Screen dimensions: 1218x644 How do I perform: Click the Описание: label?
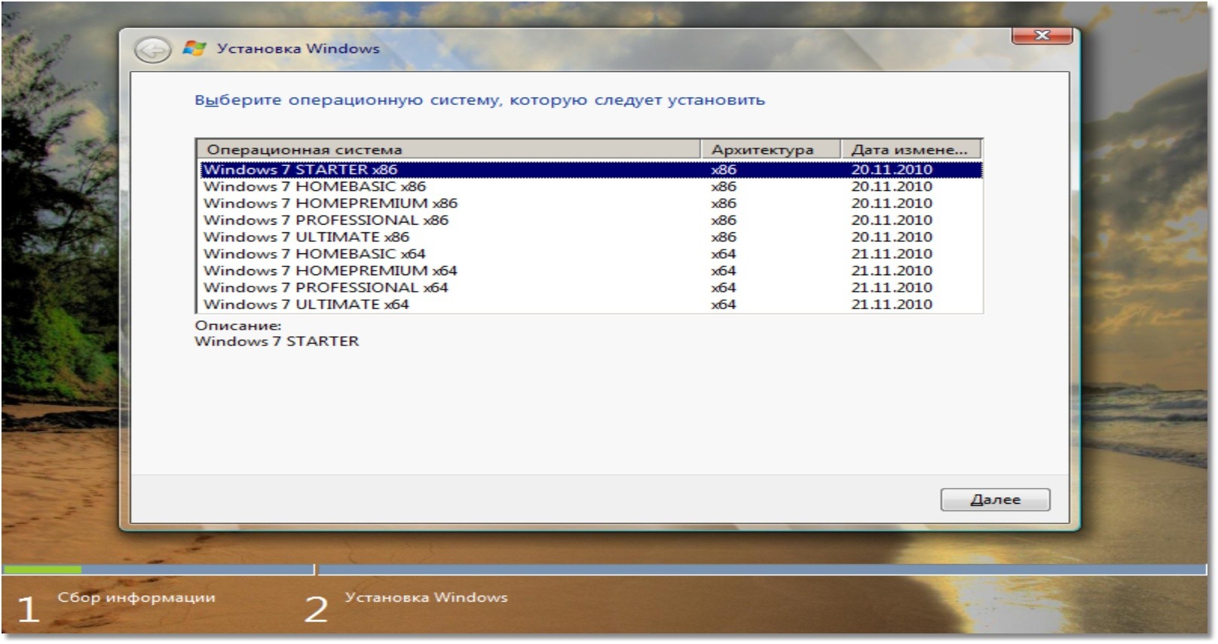[x=238, y=325]
